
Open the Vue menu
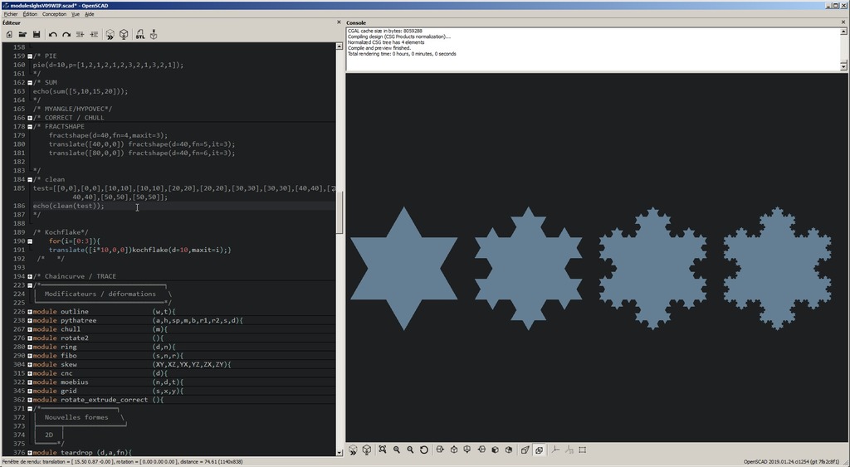[76, 14]
